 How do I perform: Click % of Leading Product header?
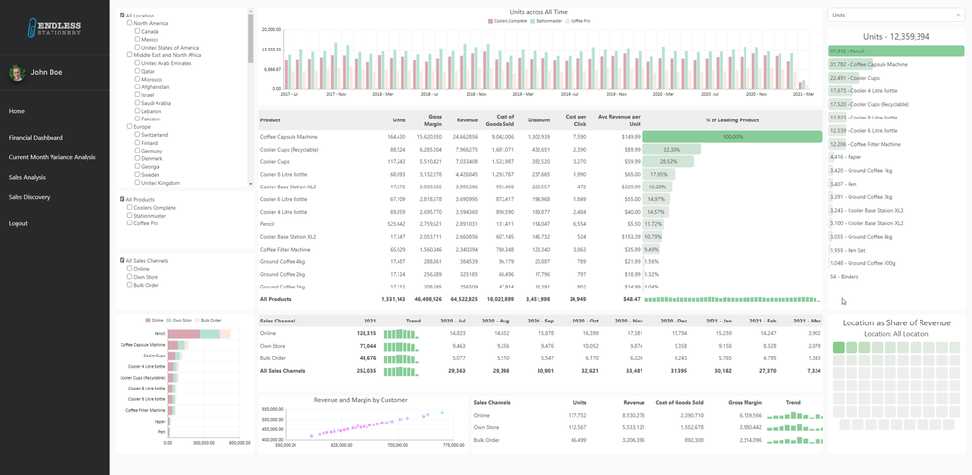coord(732,120)
